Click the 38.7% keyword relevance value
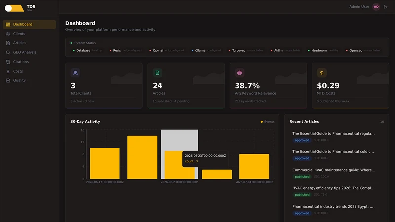The image size is (395, 222). (x=247, y=86)
